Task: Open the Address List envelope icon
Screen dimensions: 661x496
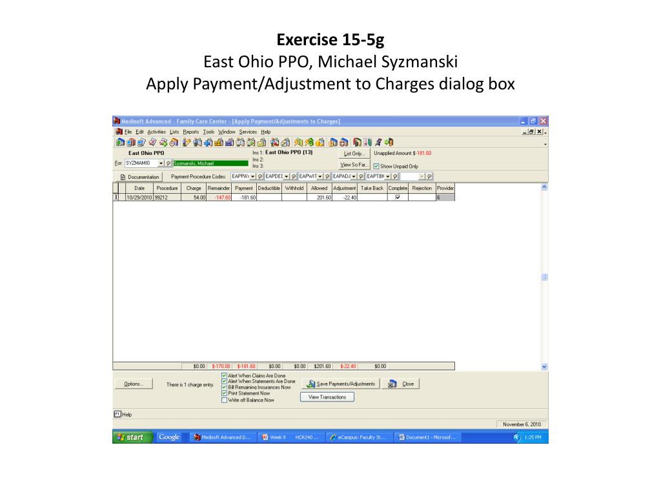Action: [x=261, y=143]
